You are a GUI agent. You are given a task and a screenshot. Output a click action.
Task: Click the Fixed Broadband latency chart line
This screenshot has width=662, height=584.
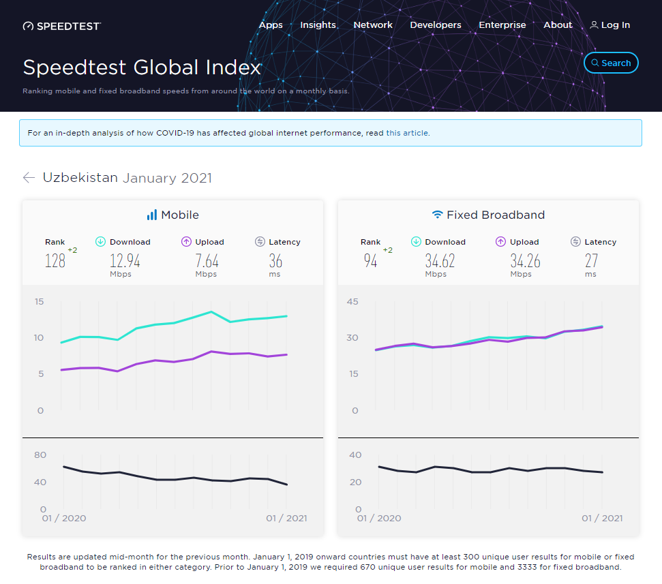click(491, 472)
